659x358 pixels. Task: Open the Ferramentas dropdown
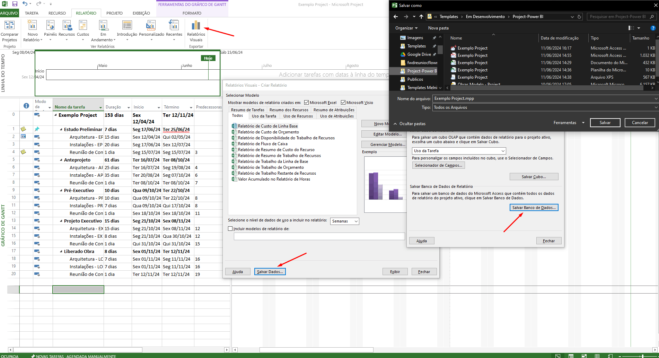[569, 123]
